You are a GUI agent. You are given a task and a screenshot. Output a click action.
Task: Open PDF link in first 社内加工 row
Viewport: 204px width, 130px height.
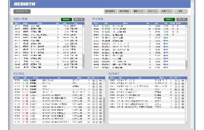(x=183, y=81)
